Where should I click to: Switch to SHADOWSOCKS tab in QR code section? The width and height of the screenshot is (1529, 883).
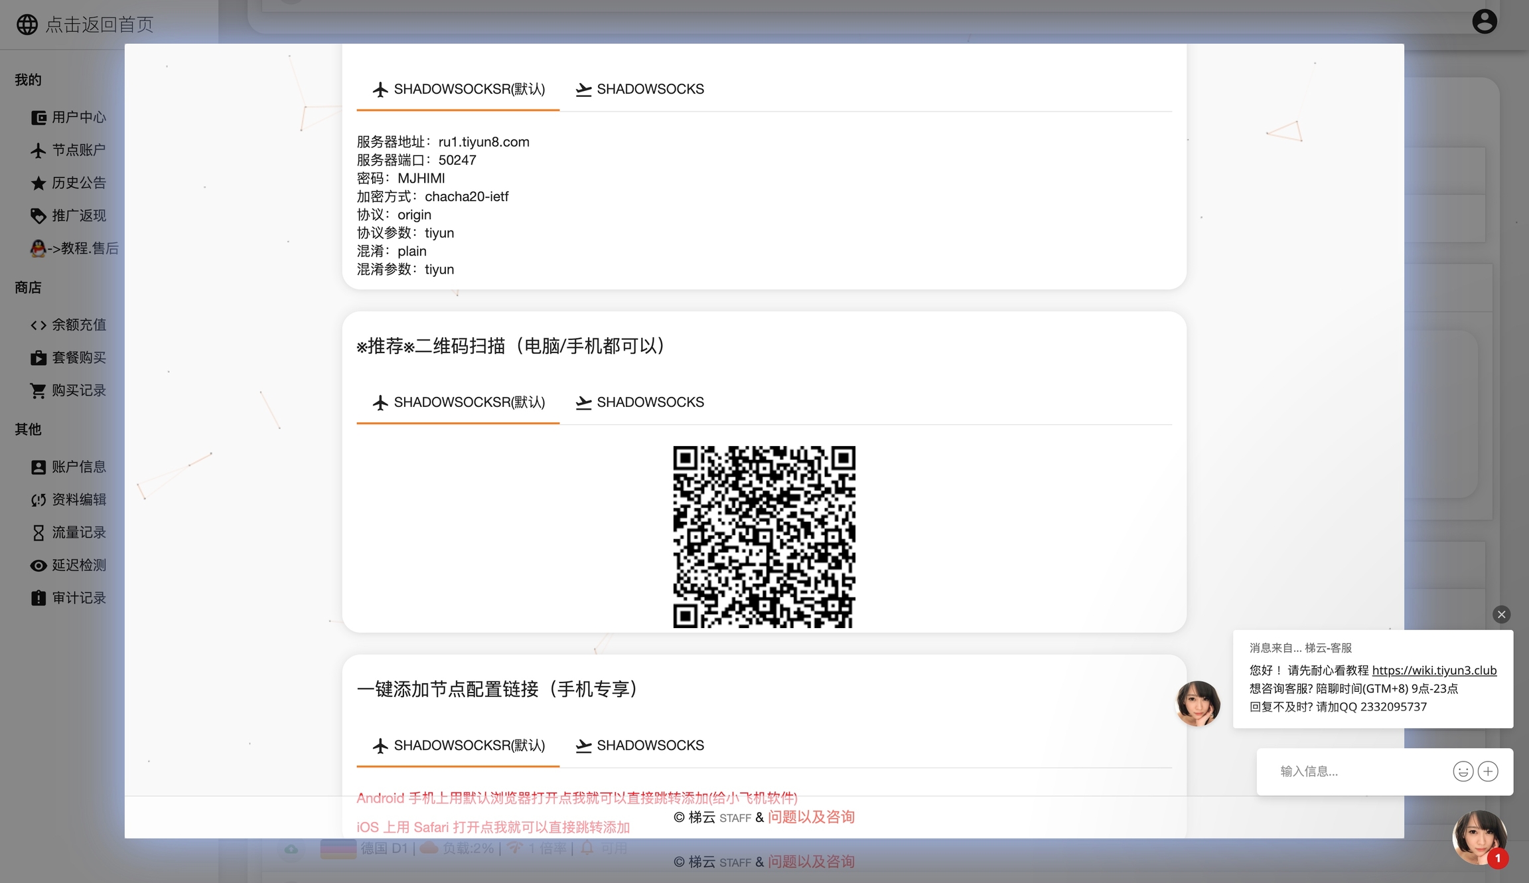coord(640,402)
